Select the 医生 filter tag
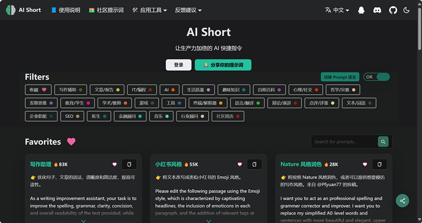Screen dimensions: 422x223 tap(99, 116)
